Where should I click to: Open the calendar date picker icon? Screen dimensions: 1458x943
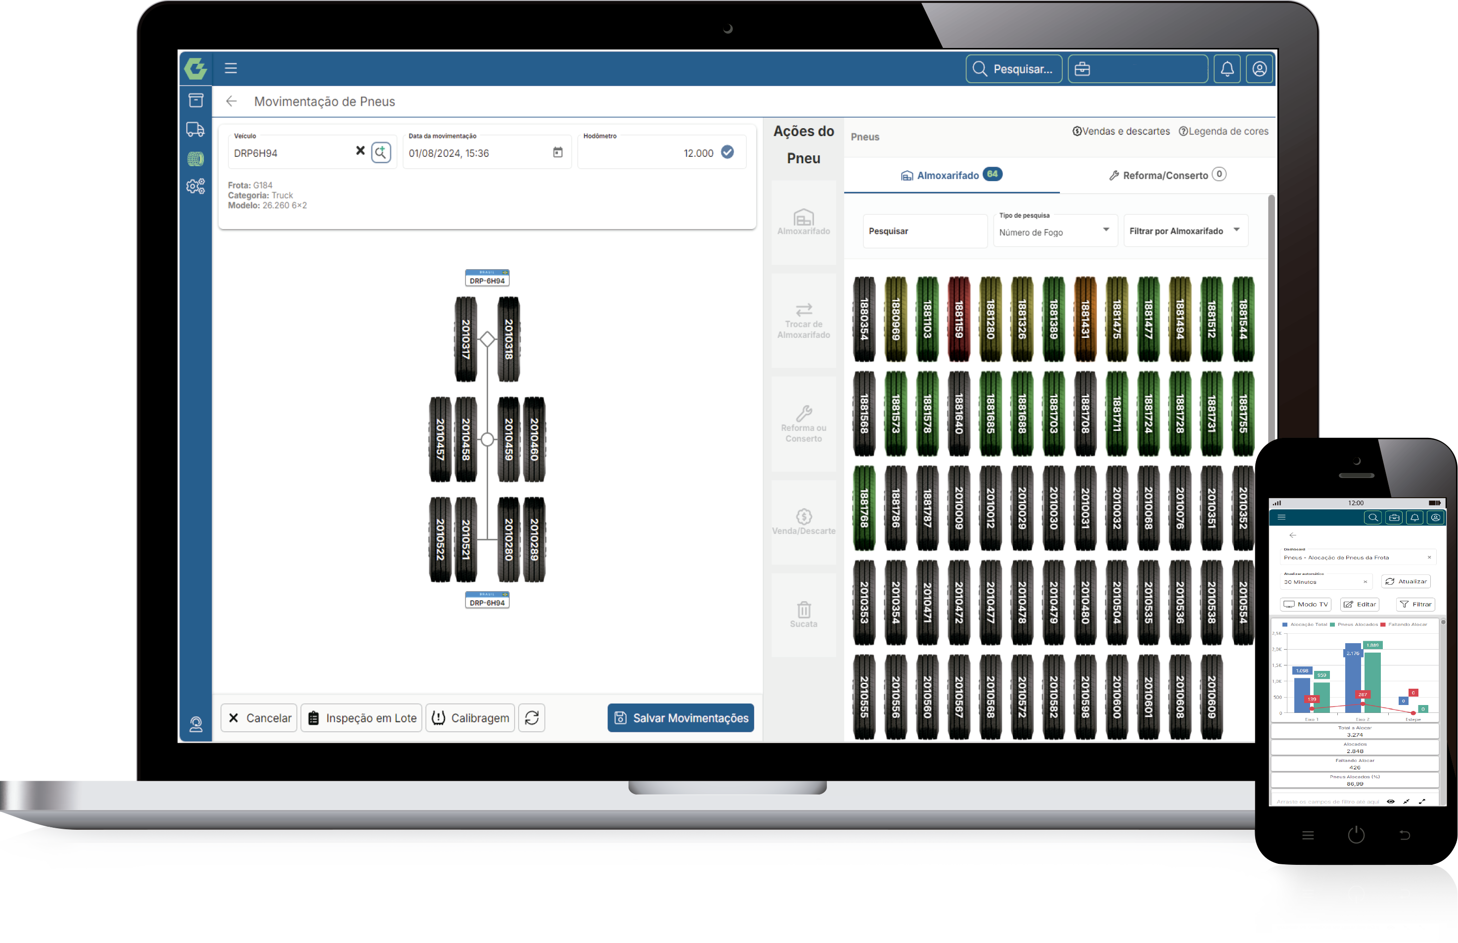click(x=557, y=152)
